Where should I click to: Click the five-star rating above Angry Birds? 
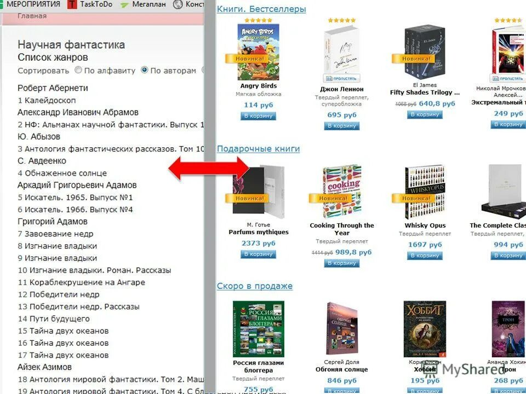tap(258, 20)
